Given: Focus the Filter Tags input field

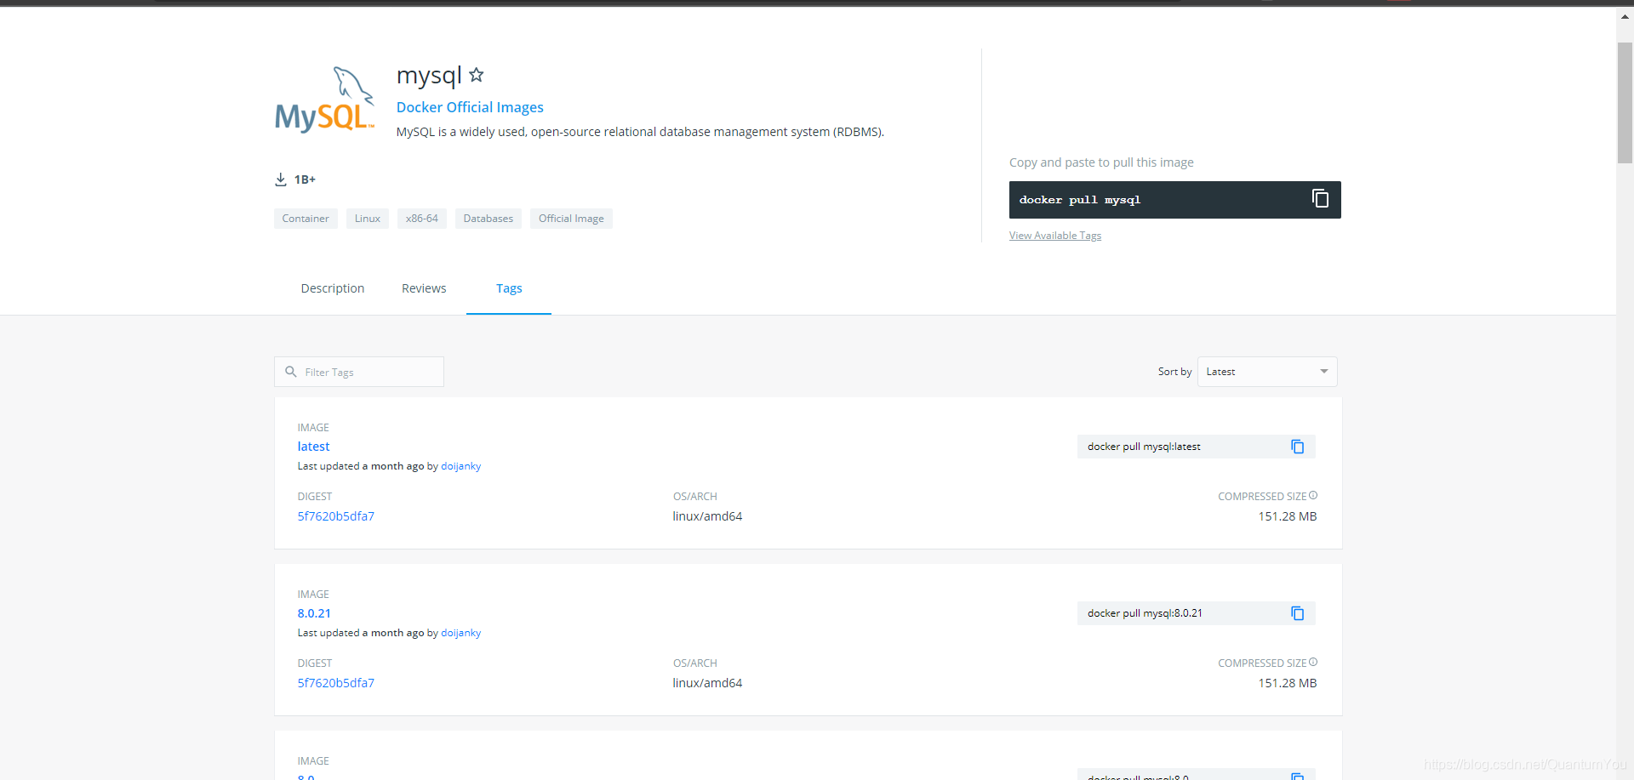Looking at the screenshot, I should coord(359,372).
